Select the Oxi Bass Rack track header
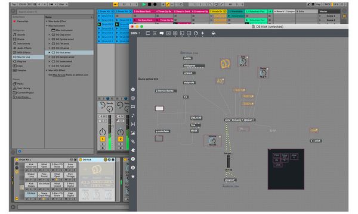Image resolution: width=358 pixels, height=214 pixels. tap(144, 11)
